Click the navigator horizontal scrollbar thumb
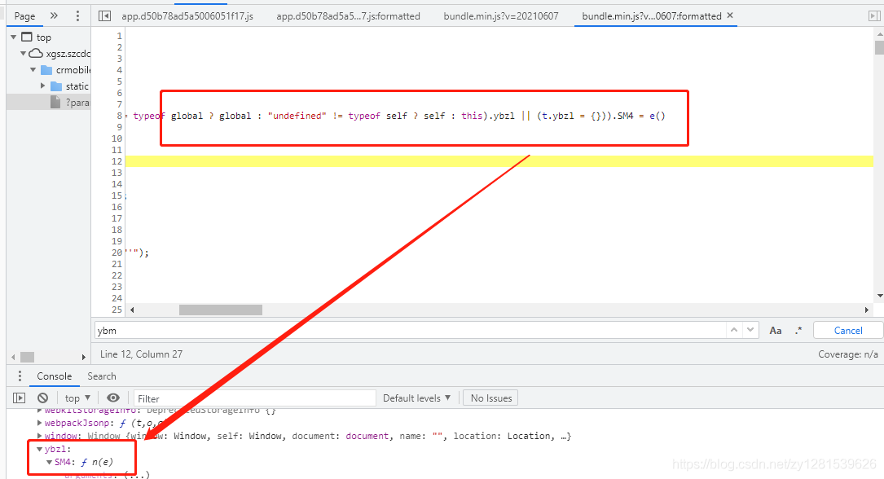 pyautogui.click(x=27, y=358)
